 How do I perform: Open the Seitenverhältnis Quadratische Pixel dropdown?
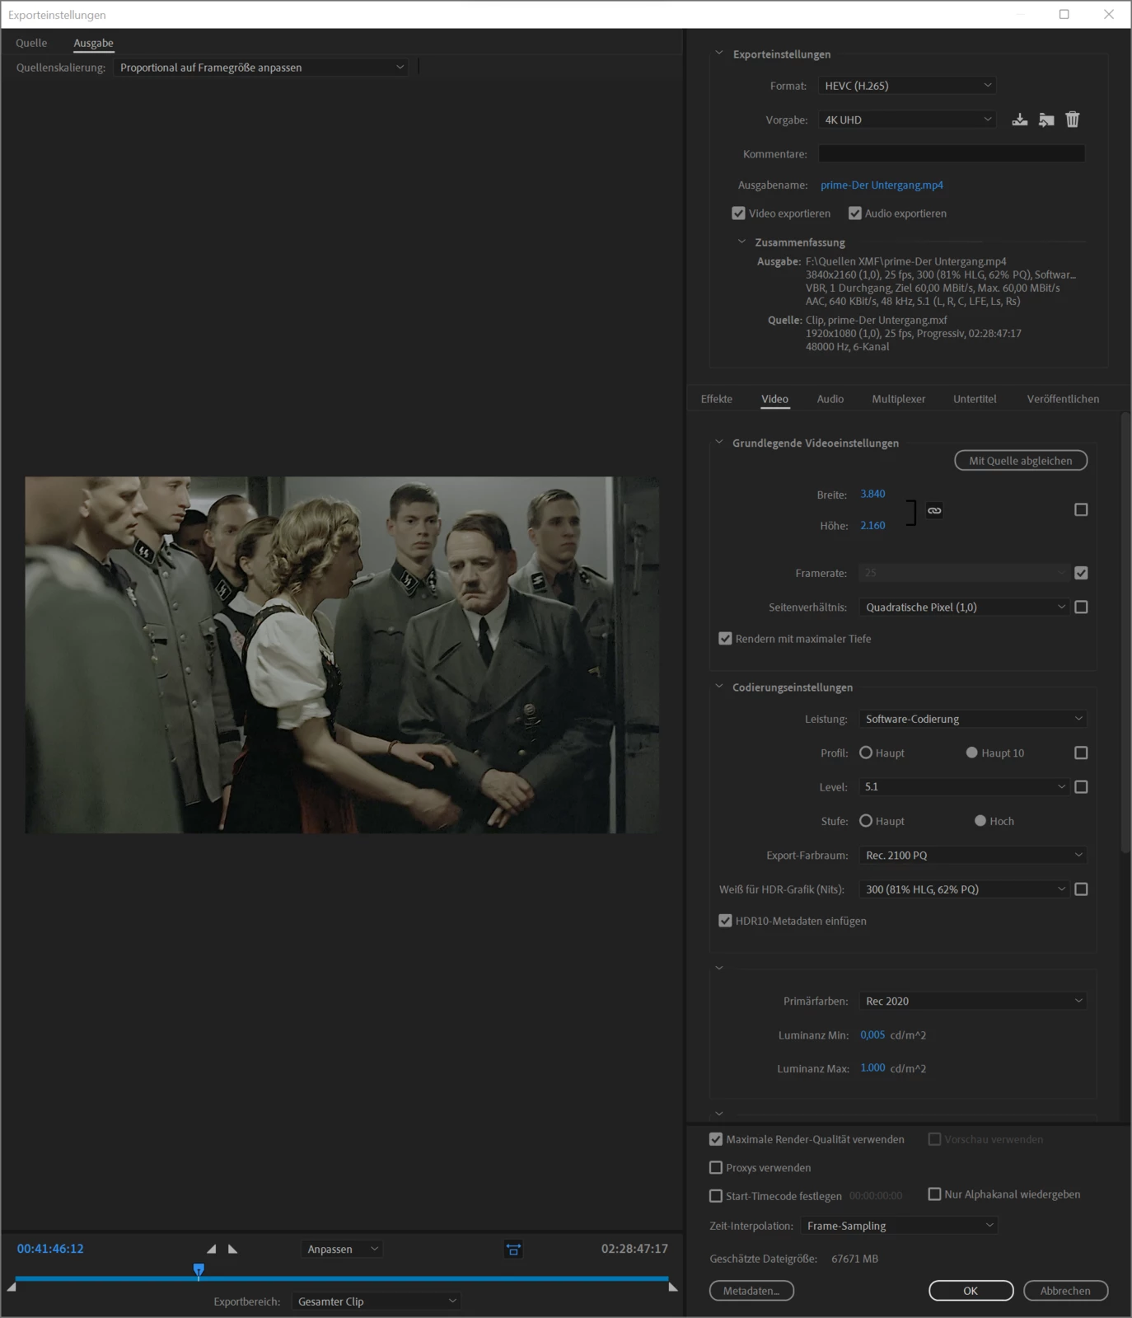pyautogui.click(x=964, y=607)
